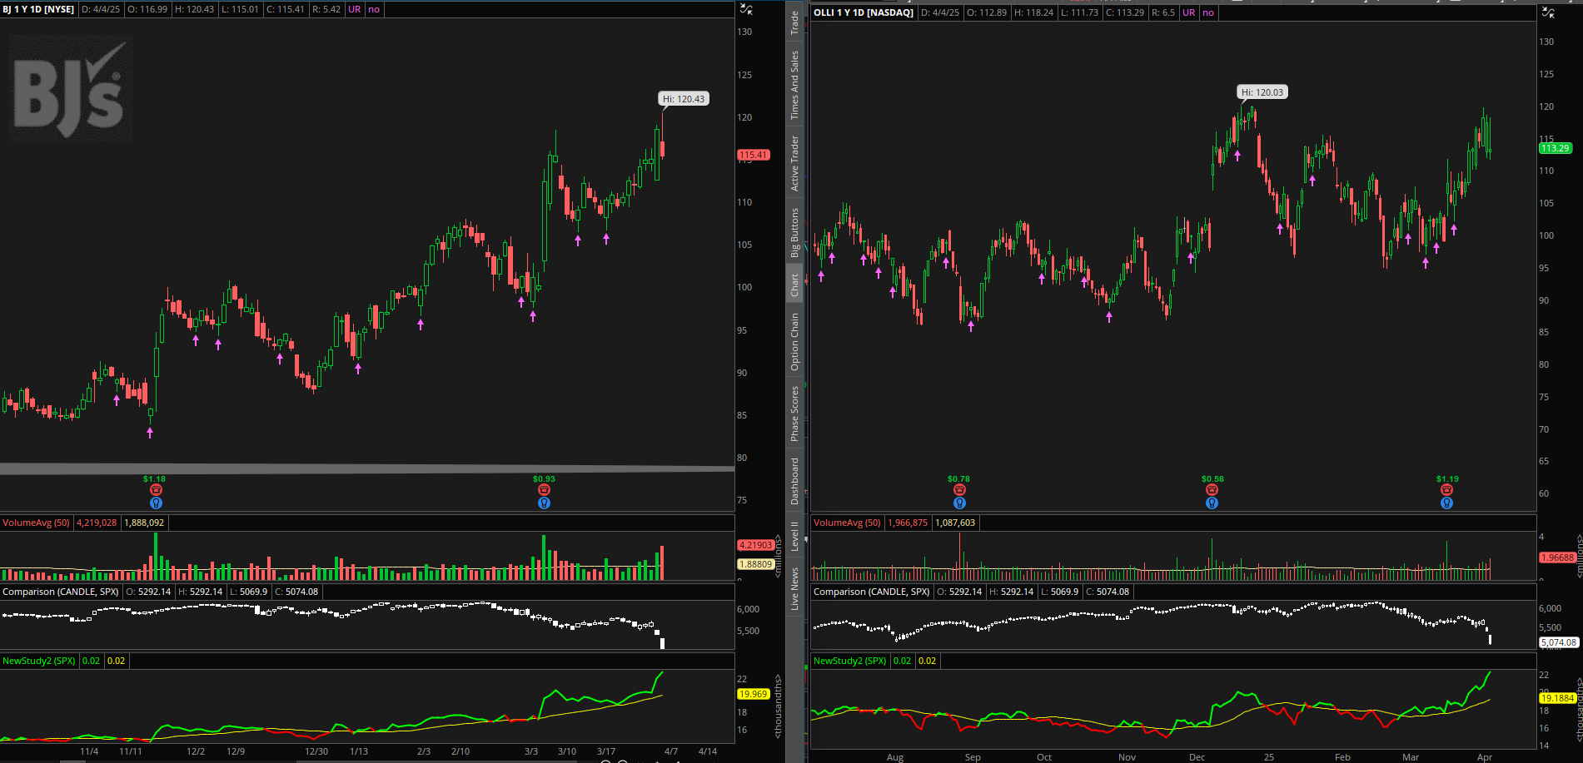The image size is (1583, 763).
Task: Open the Live News tab
Action: 794,588
